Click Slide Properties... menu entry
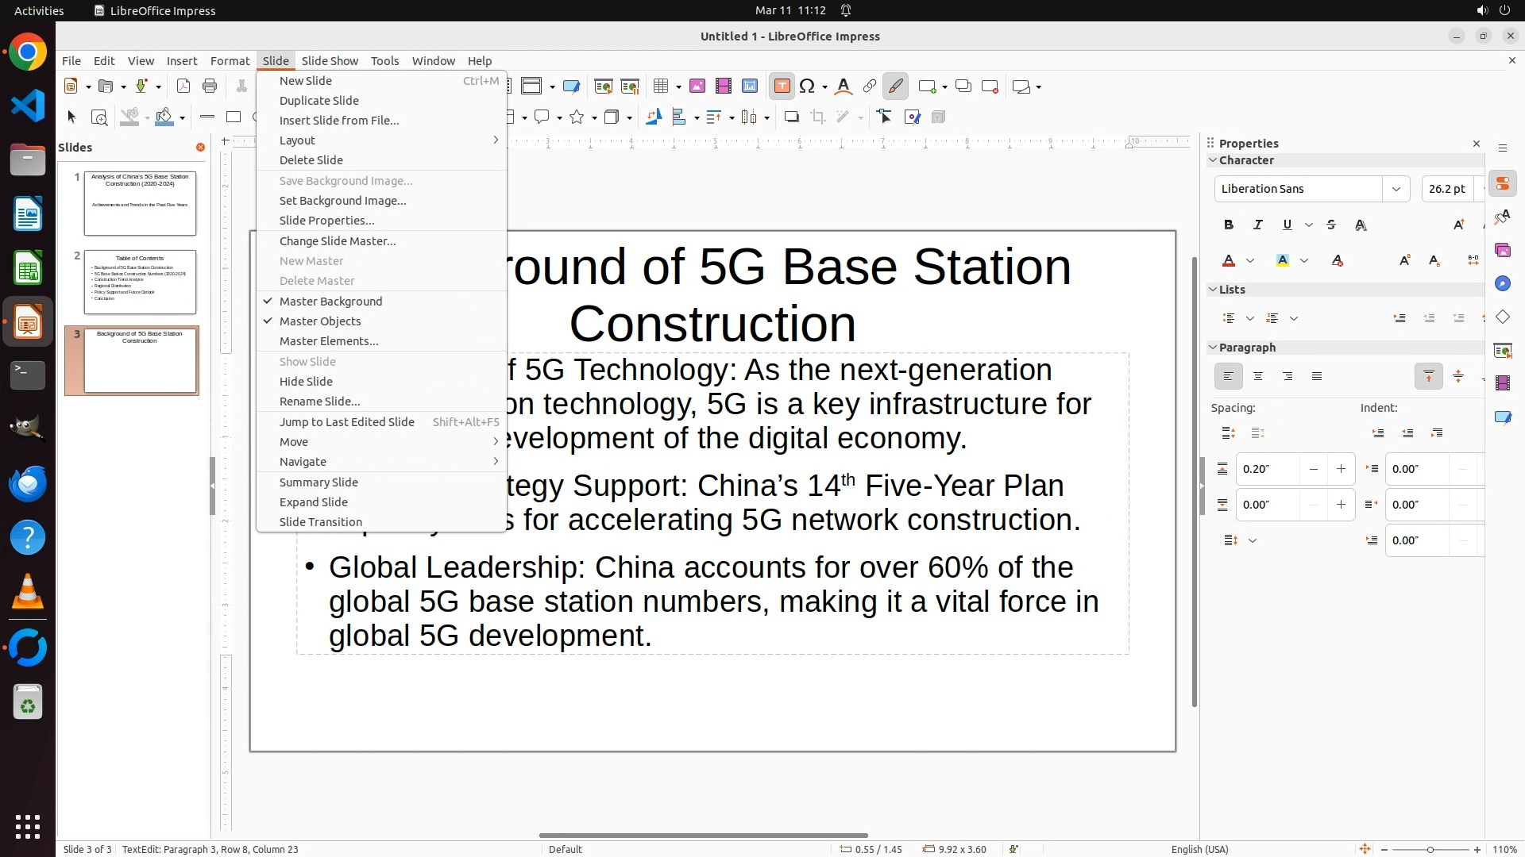Screen dimensions: 1525x857 pos(326,221)
